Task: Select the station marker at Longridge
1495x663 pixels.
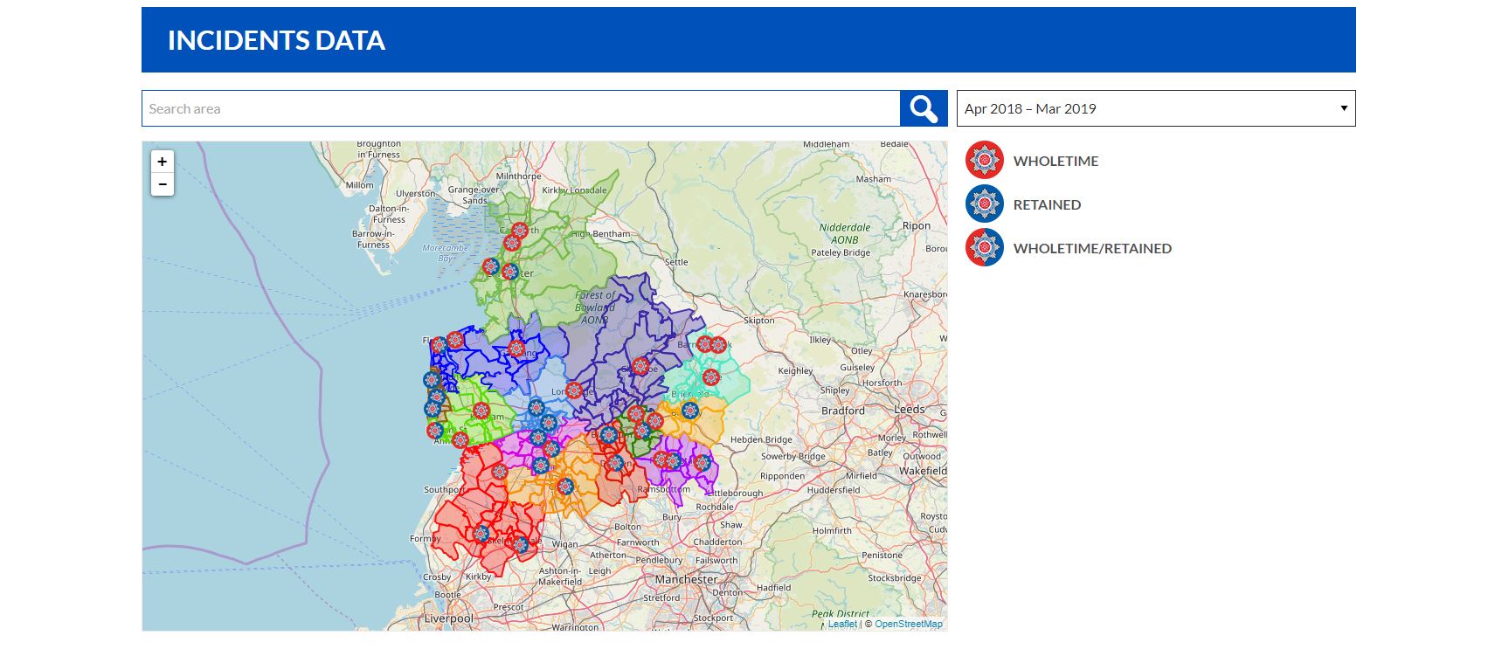Action: coord(574,390)
